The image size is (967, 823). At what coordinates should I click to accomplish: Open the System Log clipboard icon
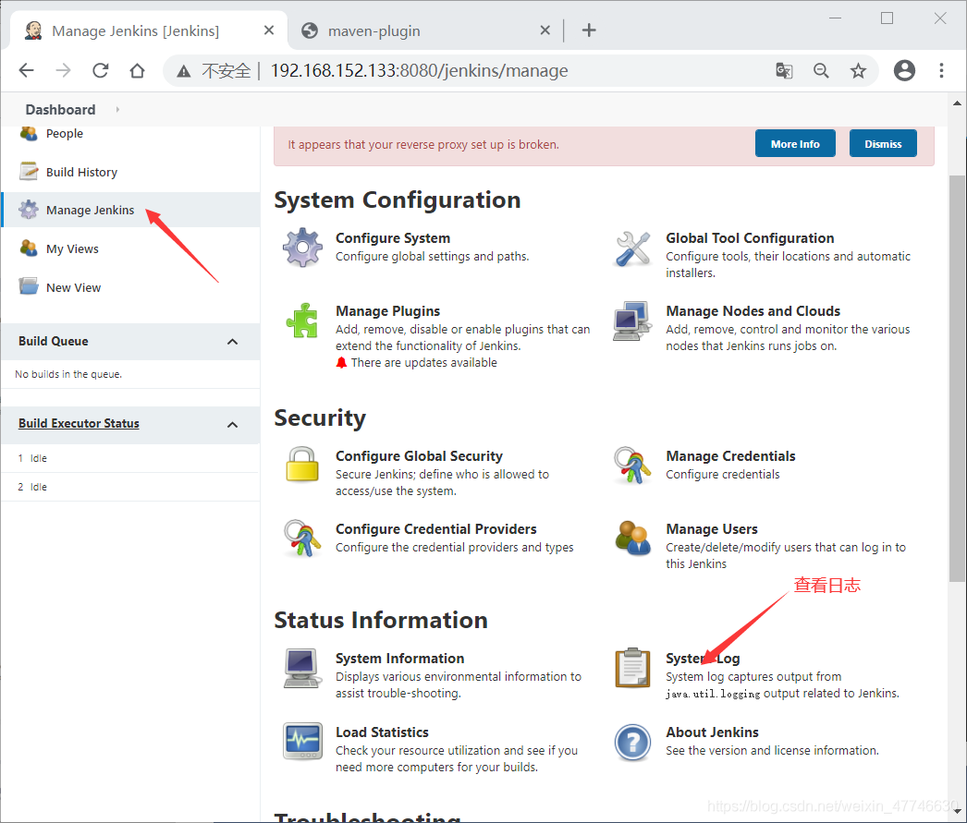pos(632,668)
